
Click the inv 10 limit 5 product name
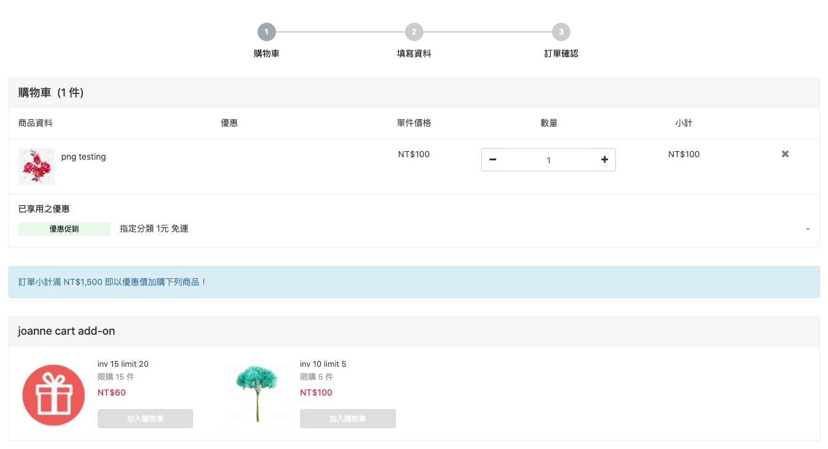tap(323, 364)
